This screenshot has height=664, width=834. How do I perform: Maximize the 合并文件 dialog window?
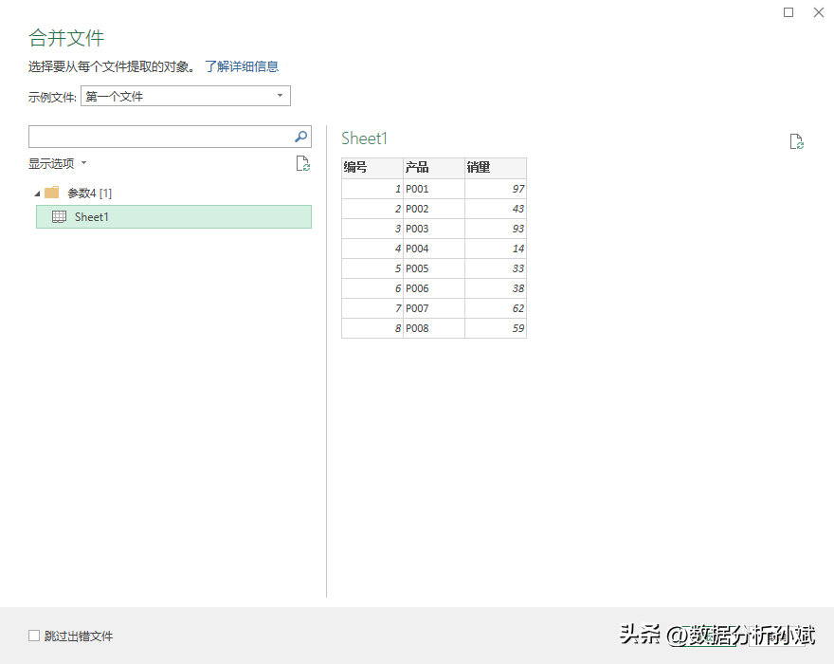[x=789, y=12]
